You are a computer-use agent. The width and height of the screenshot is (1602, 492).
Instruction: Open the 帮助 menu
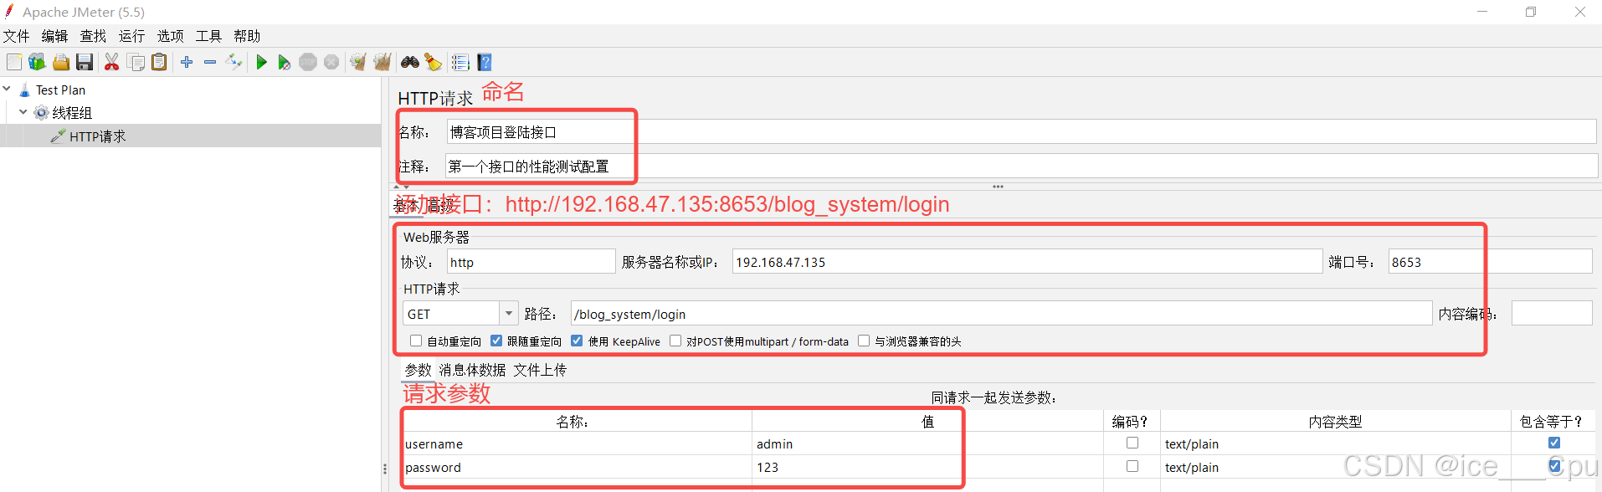[247, 36]
